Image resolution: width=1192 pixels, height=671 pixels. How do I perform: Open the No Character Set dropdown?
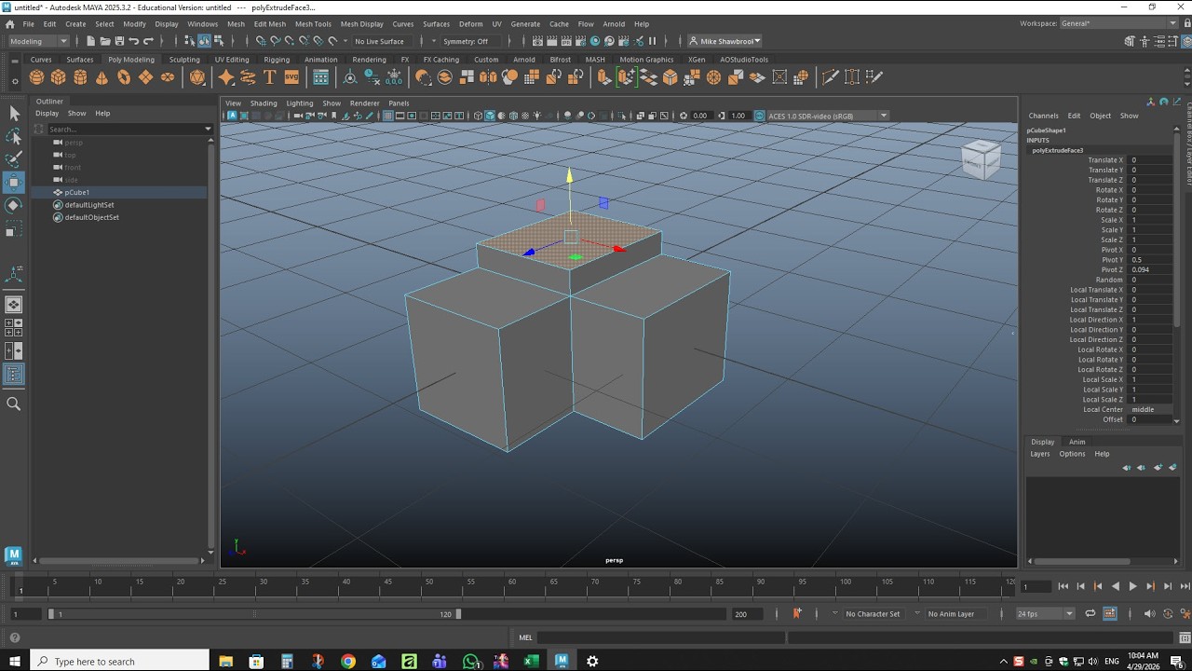coord(873,614)
